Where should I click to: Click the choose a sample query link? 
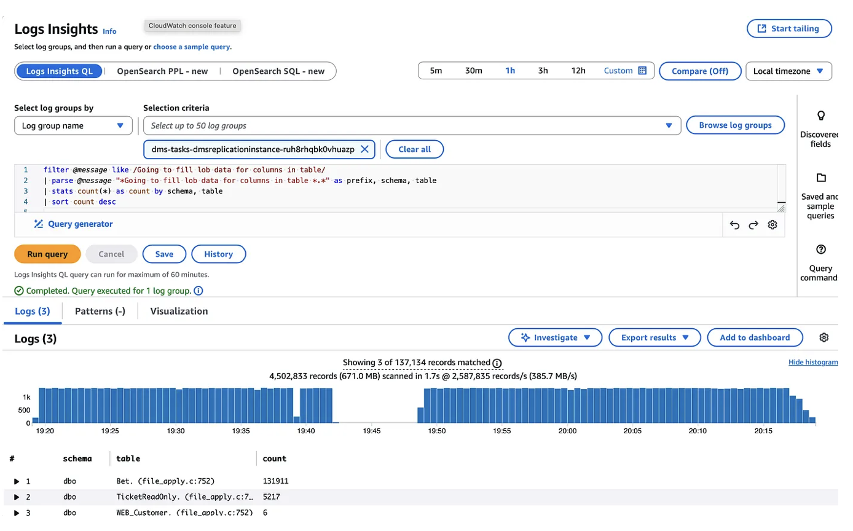pyautogui.click(x=191, y=47)
